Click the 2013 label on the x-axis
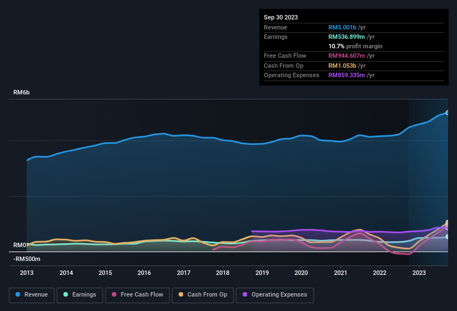 coord(27,273)
